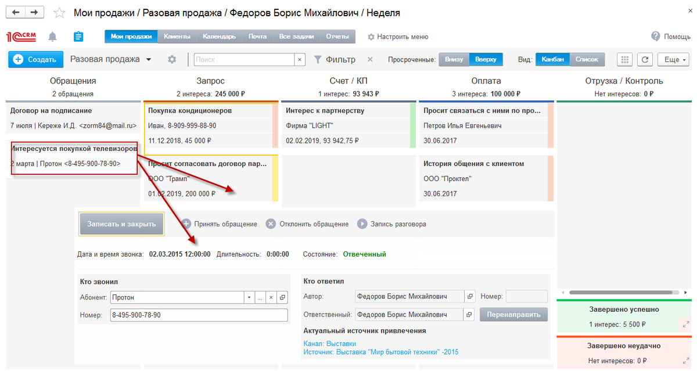Screen dimensions: 697x371
Task: Open card Договор на подписание
Action: click(73, 118)
